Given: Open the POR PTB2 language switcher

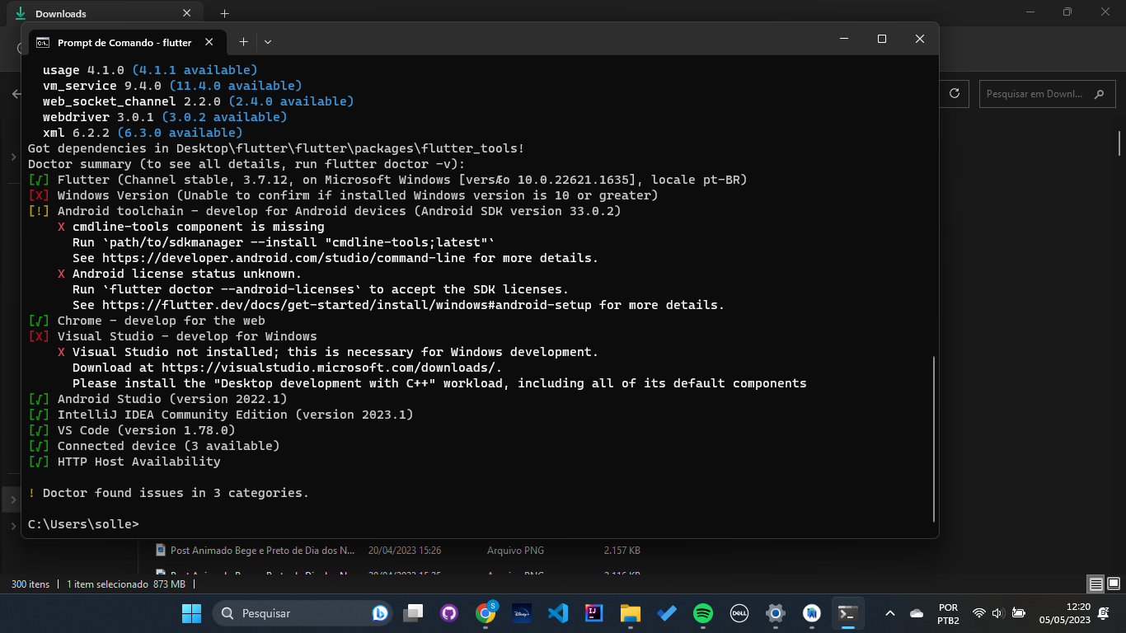Looking at the screenshot, I should pos(948,613).
